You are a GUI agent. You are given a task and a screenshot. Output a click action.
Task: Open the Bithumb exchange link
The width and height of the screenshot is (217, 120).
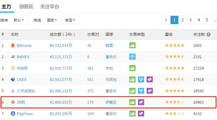point(24,45)
